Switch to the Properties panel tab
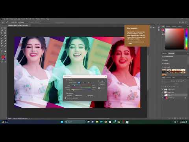189x142 pixels. coord(164,53)
